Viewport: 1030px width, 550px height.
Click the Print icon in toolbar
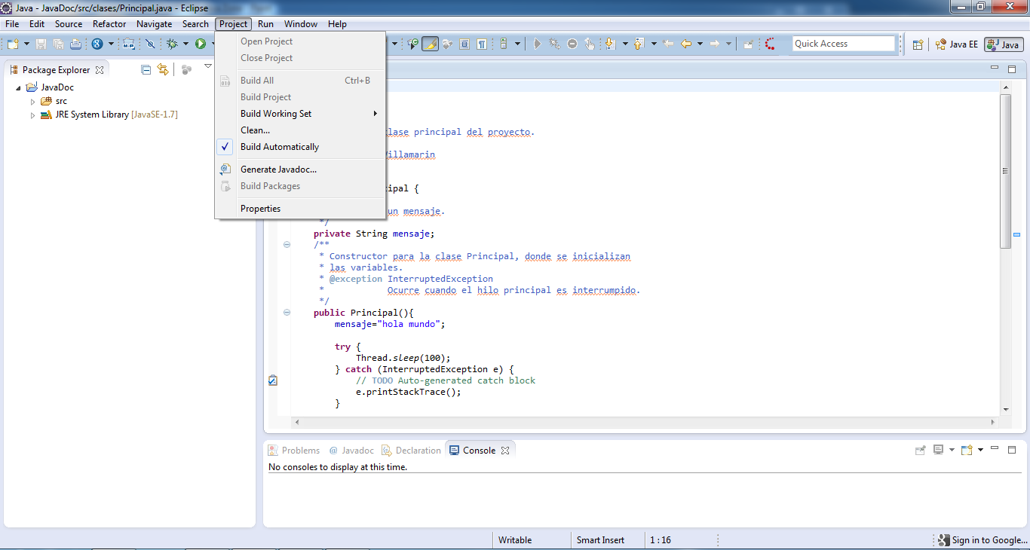coord(75,44)
